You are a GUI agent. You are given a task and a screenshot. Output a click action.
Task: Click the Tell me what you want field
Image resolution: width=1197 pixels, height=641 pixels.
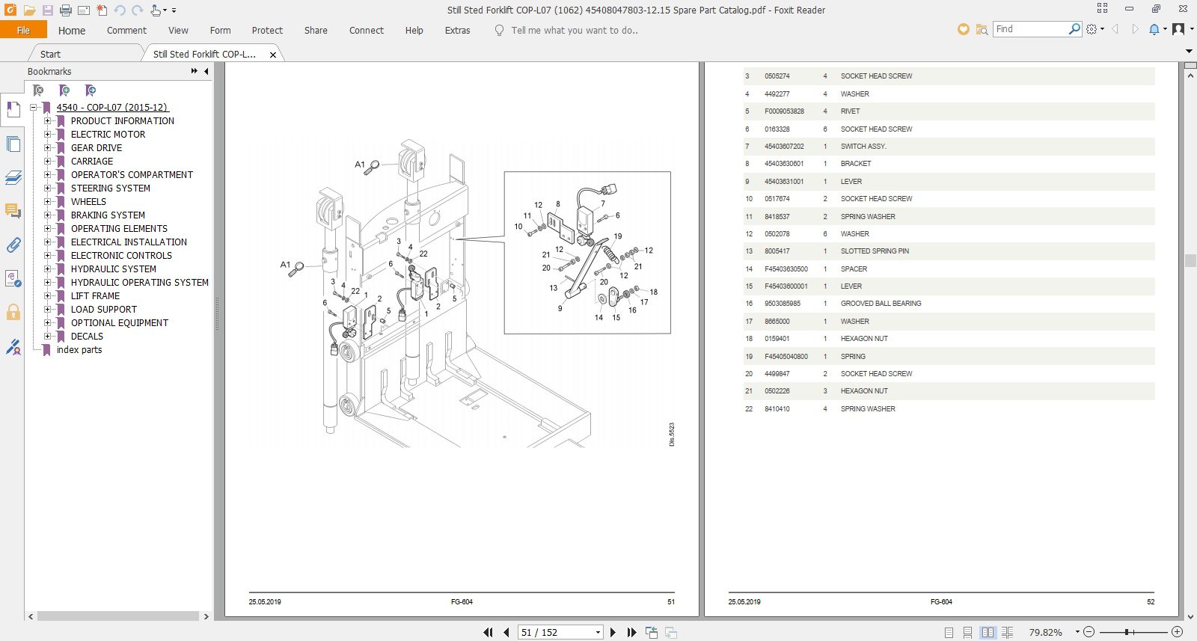click(575, 30)
